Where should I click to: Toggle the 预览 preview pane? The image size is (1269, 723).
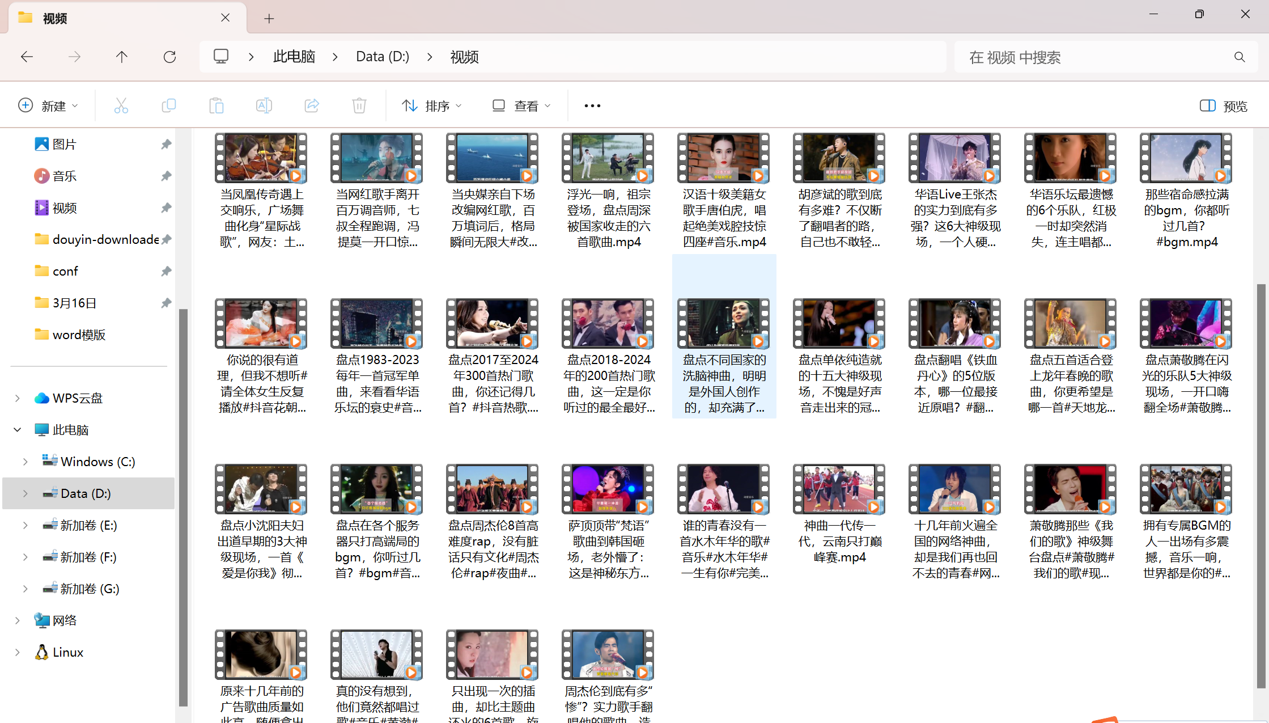click(1224, 106)
